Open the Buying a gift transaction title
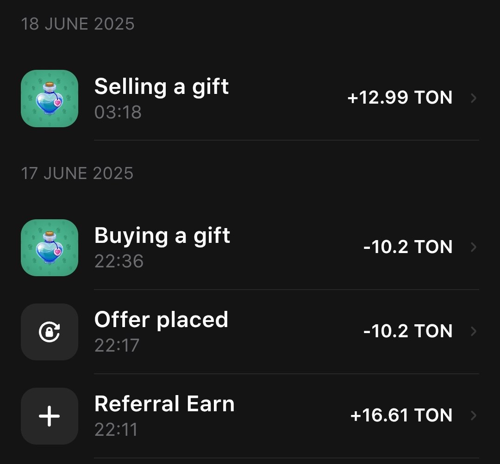The height and width of the screenshot is (464, 500). (x=162, y=236)
